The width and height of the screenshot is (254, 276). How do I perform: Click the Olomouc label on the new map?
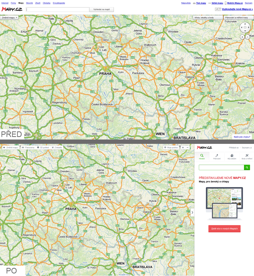point(125,219)
